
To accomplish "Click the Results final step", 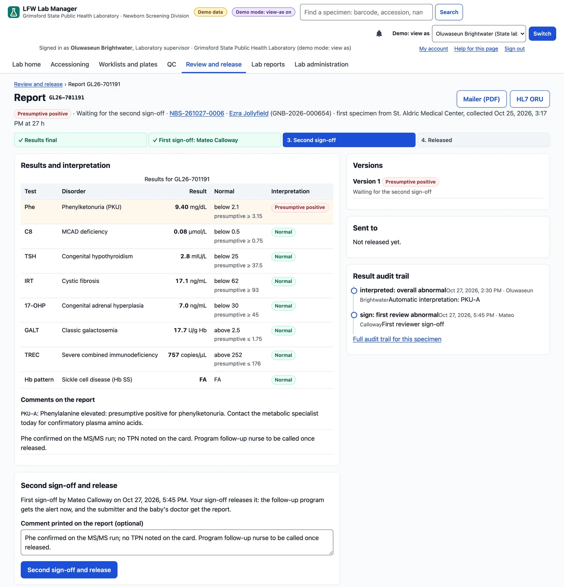I will (x=80, y=140).
